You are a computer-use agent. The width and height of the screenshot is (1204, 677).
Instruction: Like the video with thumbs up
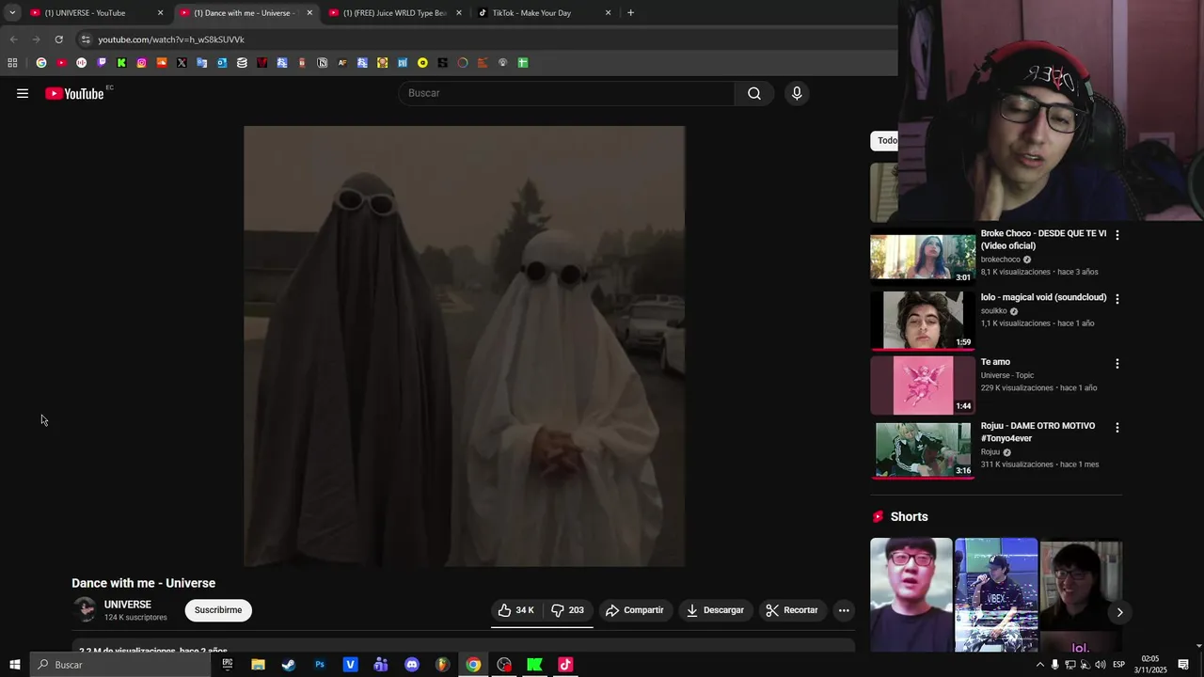pyautogui.click(x=516, y=610)
